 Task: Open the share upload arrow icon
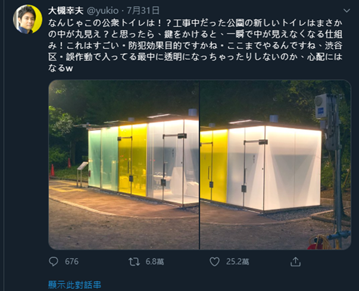pyautogui.click(x=295, y=262)
